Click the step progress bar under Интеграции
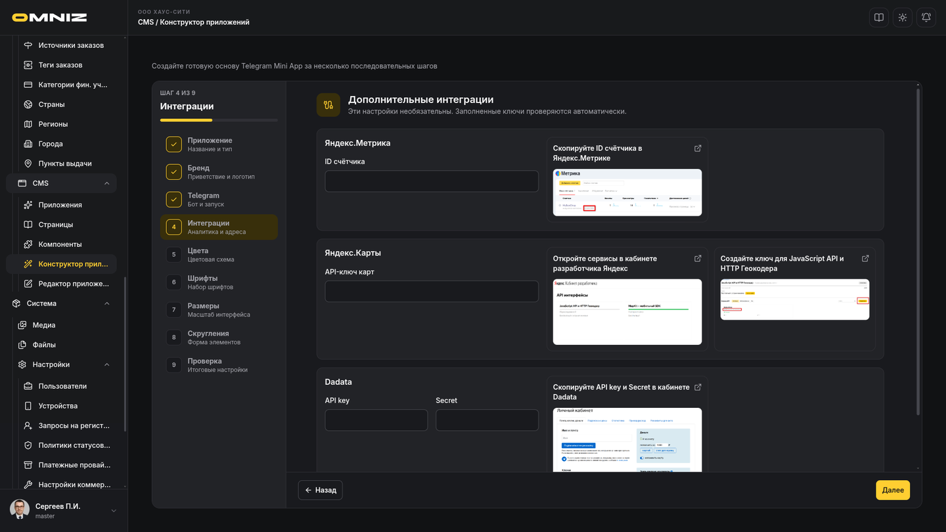946x532 pixels. pyautogui.click(x=219, y=120)
